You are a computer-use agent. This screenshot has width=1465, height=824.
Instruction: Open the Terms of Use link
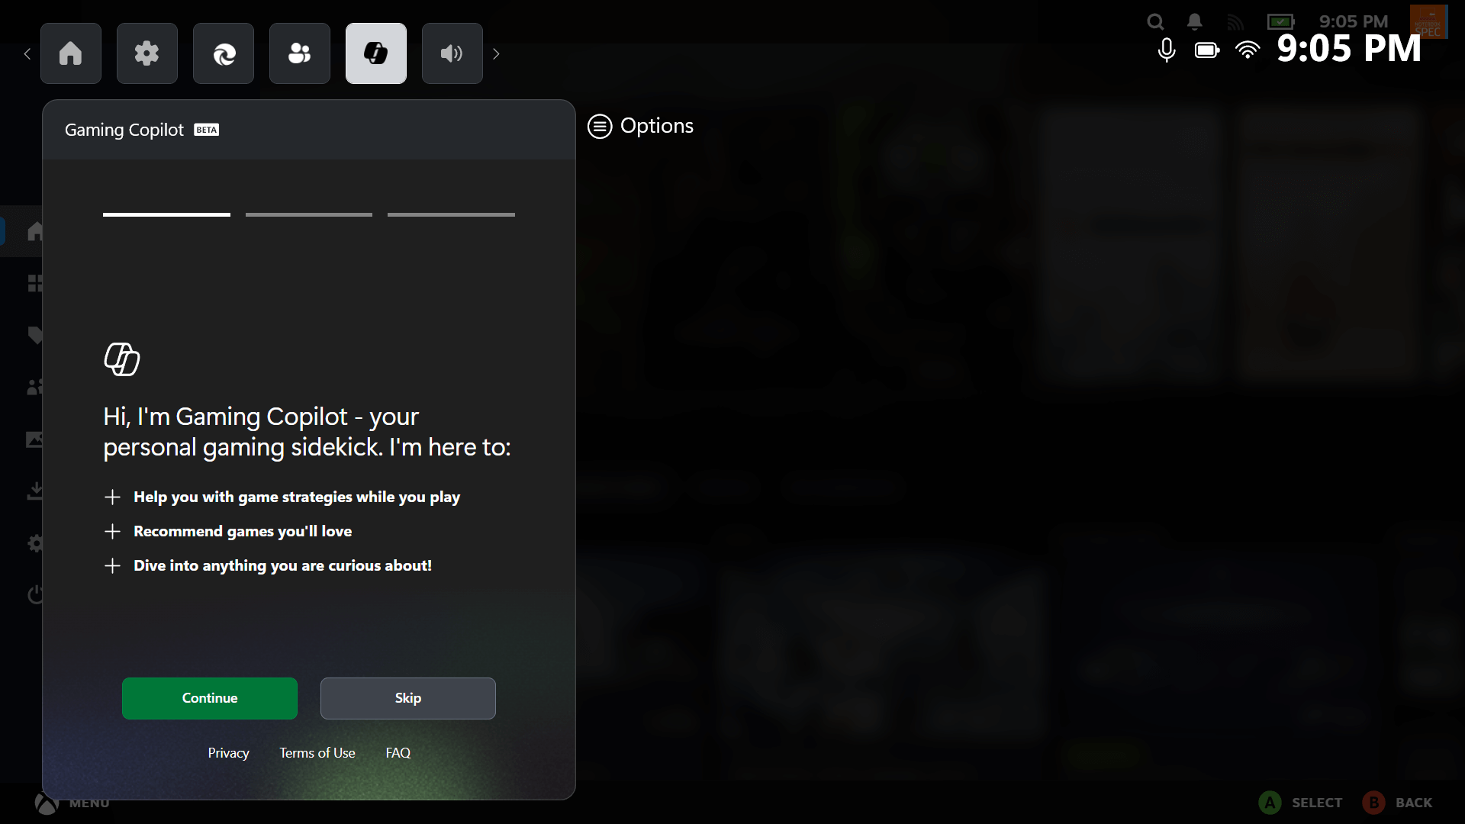pyautogui.click(x=317, y=753)
